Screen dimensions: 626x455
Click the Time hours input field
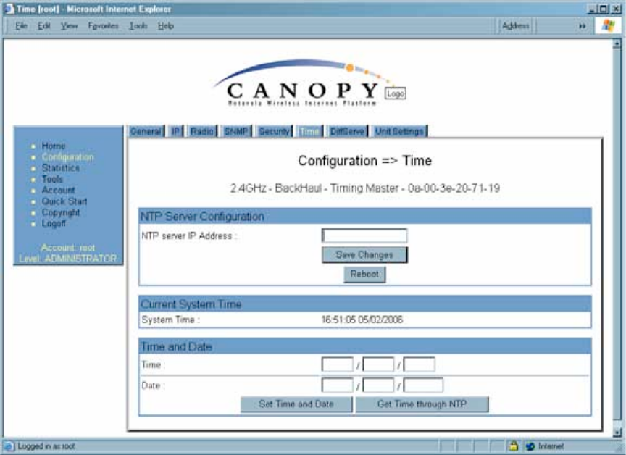point(337,364)
